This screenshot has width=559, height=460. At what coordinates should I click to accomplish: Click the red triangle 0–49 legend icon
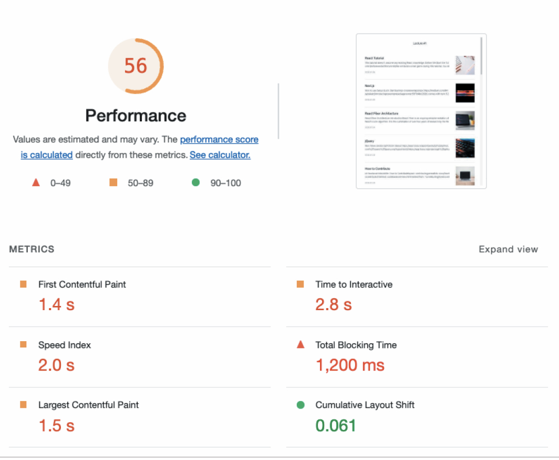click(36, 182)
